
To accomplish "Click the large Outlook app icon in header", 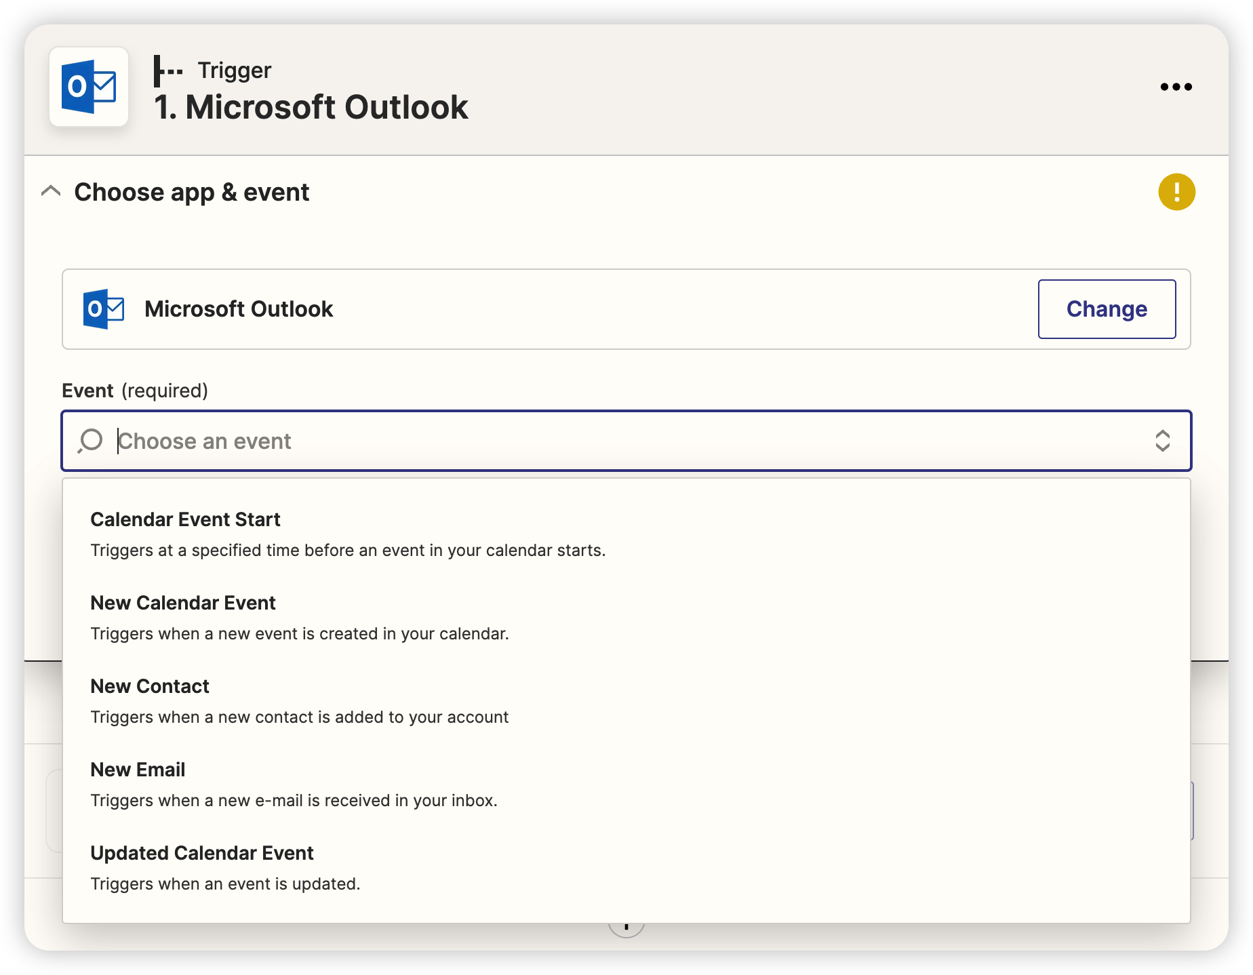I will coord(89,87).
